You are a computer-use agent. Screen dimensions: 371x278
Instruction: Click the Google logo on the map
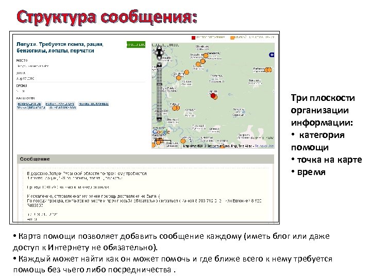(x=161, y=132)
